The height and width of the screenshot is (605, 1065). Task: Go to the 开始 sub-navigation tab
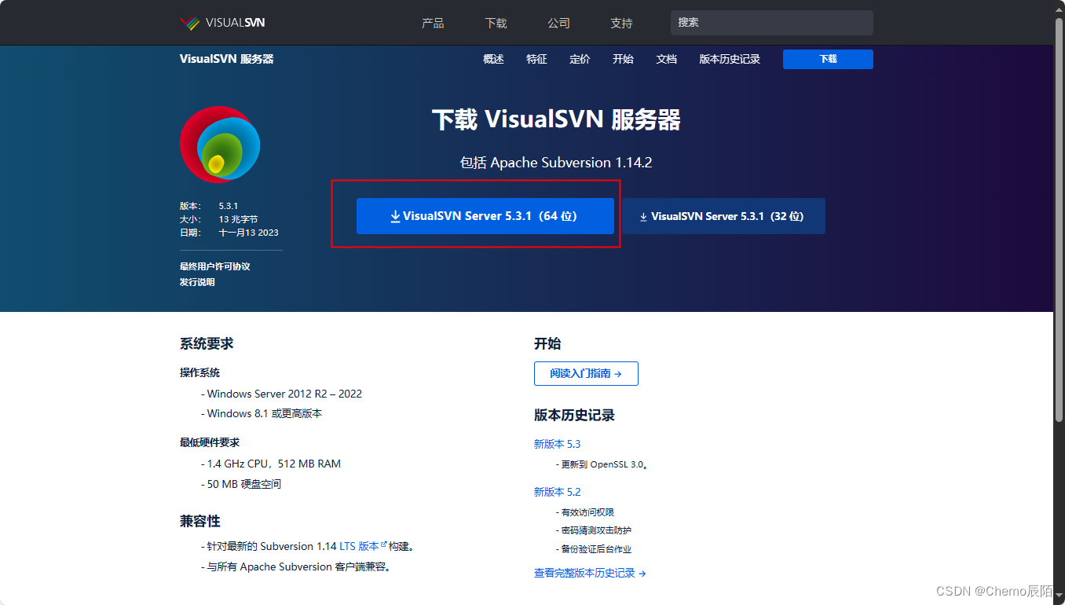[623, 59]
